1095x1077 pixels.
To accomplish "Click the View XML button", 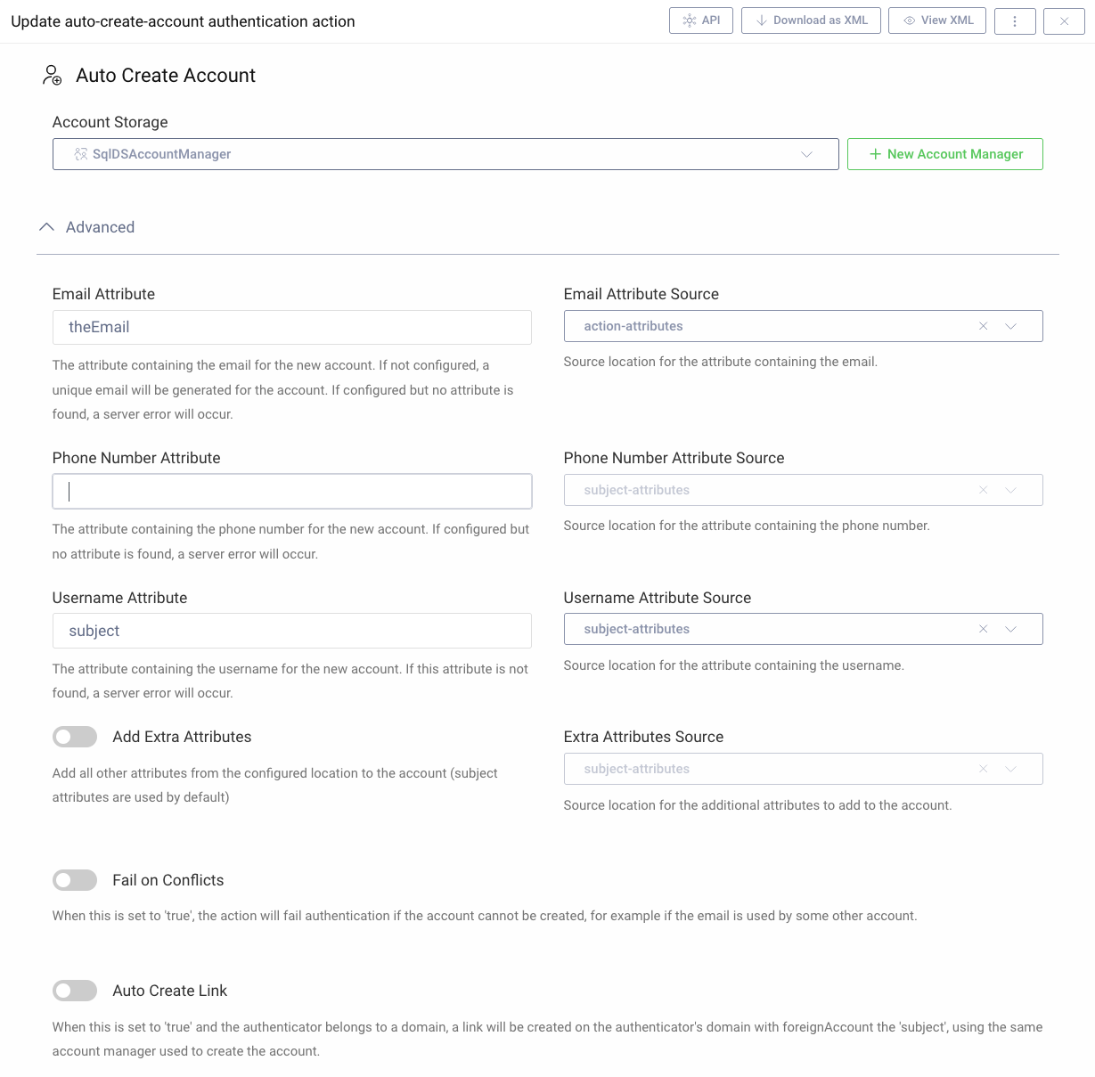I will tap(937, 20).
